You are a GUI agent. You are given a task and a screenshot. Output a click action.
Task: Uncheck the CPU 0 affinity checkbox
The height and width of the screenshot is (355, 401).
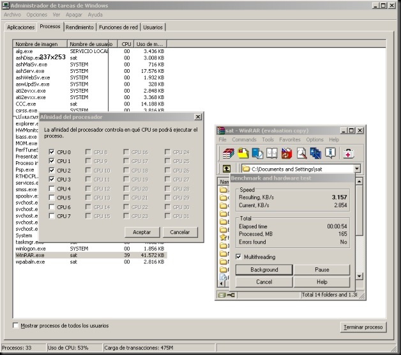point(52,152)
